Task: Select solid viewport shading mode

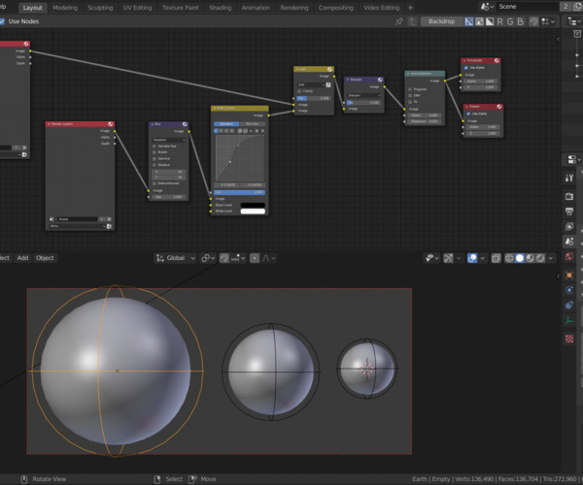Action: tap(520, 258)
